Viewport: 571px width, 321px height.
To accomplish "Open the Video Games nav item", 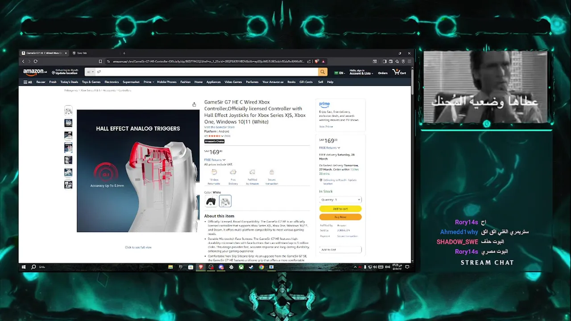I will coord(233,82).
